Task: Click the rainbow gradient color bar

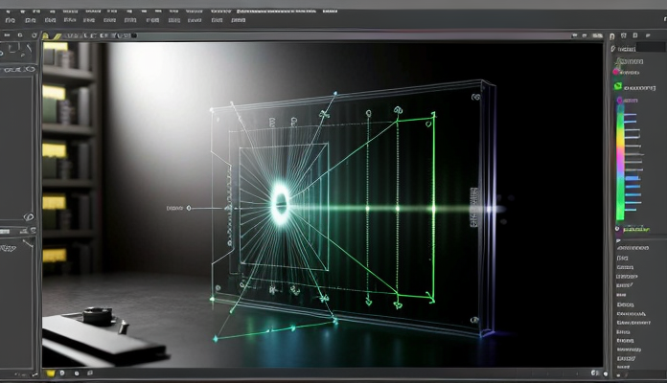Action: pos(621,164)
